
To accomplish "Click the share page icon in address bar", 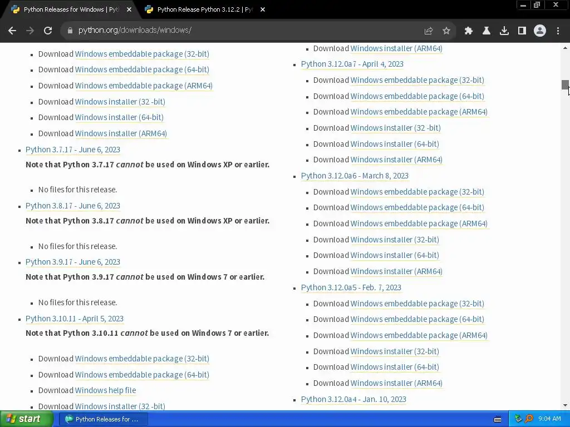I will pos(429,31).
